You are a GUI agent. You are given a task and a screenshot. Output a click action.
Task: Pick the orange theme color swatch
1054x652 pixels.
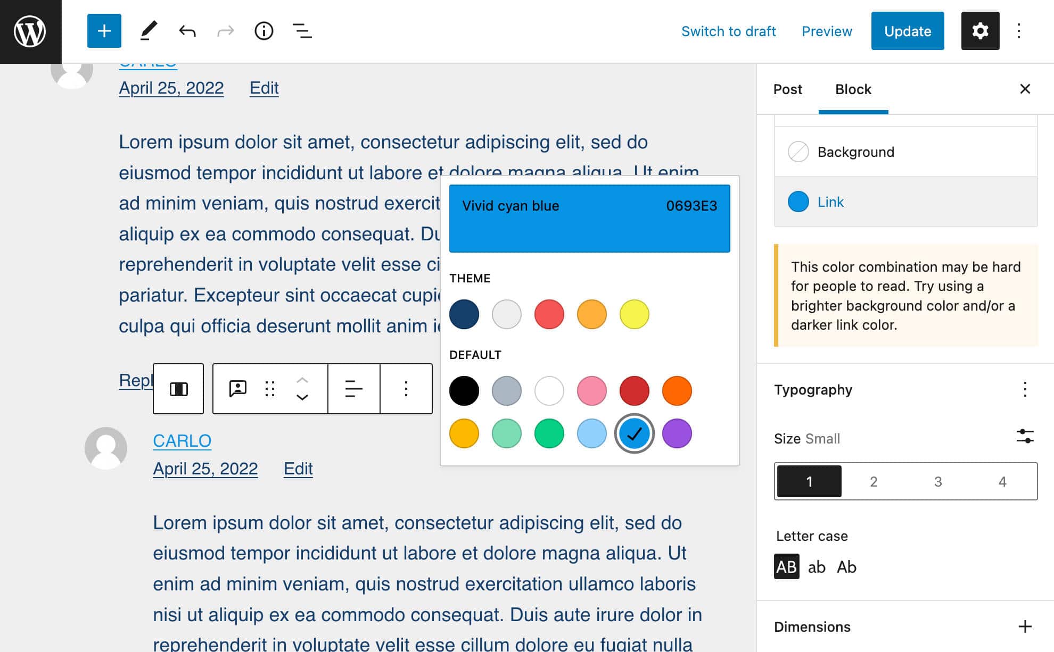coord(591,314)
